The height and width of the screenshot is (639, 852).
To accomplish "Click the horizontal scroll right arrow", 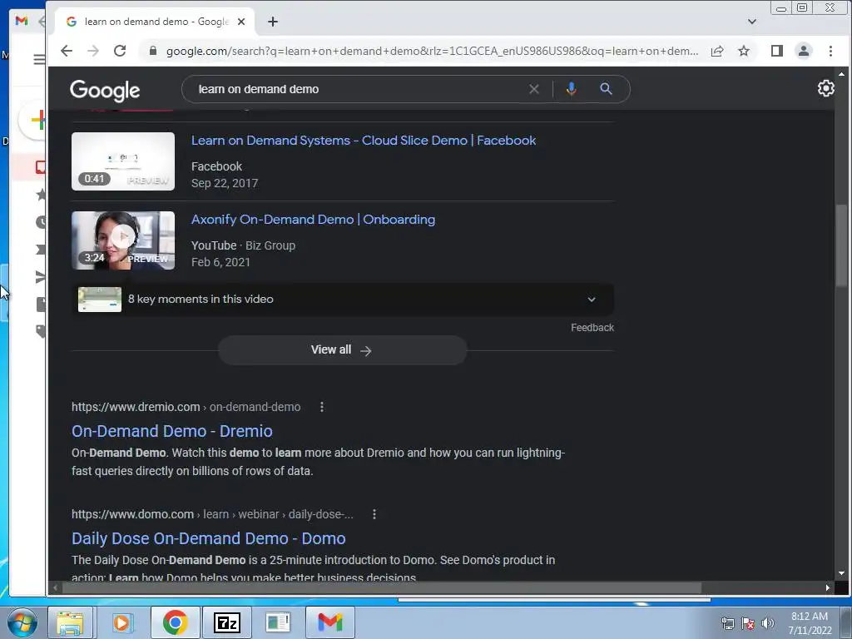I will [x=828, y=588].
